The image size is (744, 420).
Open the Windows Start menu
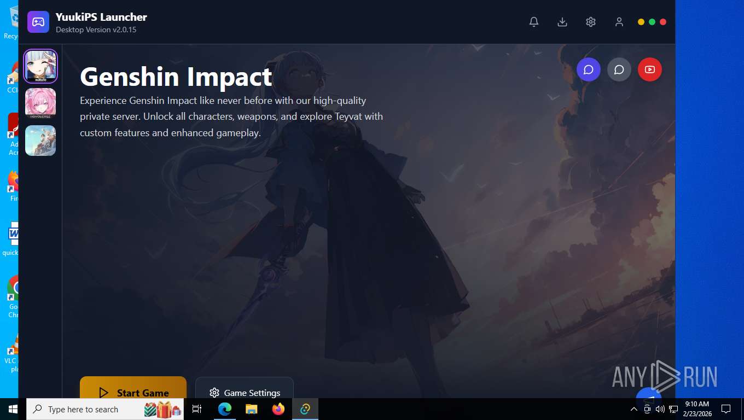point(13,409)
